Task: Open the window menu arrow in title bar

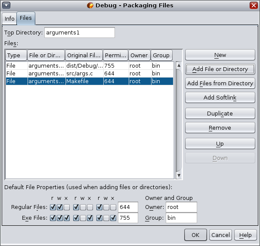Action: (6, 6)
